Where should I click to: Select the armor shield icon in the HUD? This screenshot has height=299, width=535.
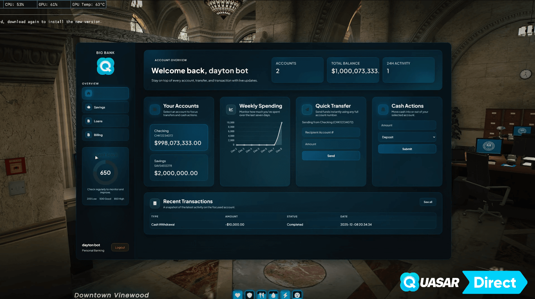250,295
